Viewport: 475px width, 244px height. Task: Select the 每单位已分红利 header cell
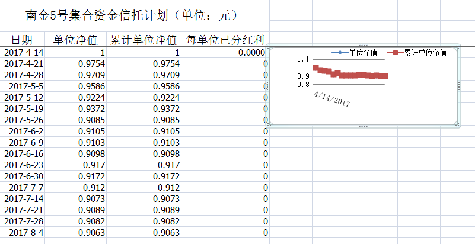225,40
